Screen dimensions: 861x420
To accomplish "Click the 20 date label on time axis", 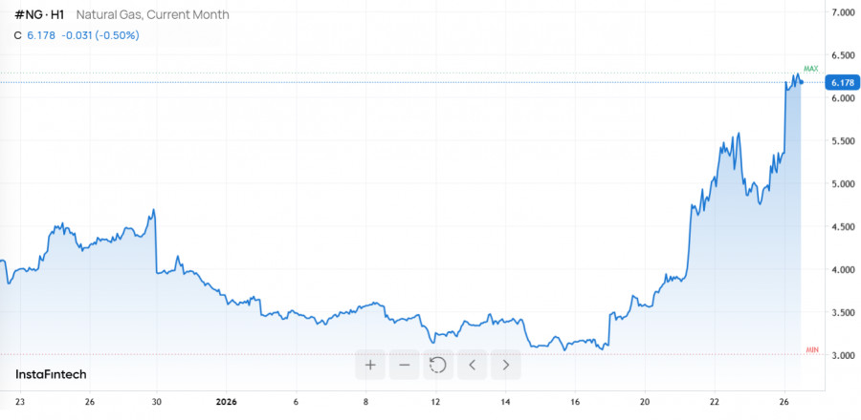I will pos(646,402).
